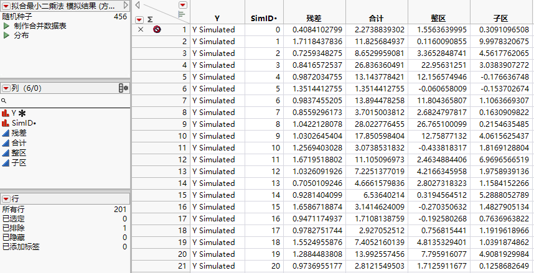The height and width of the screenshot is (273, 534).
Task: Click cell 1.5524955876 in 残差
Action: pyautogui.click(x=314, y=243)
